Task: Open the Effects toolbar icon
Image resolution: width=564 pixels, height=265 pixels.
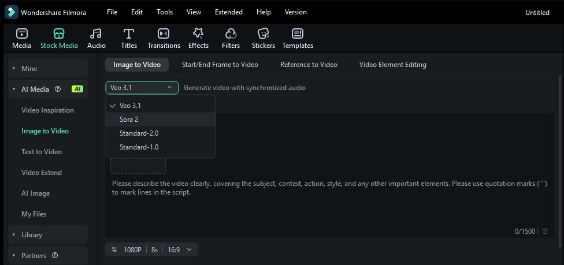Action: (x=198, y=38)
